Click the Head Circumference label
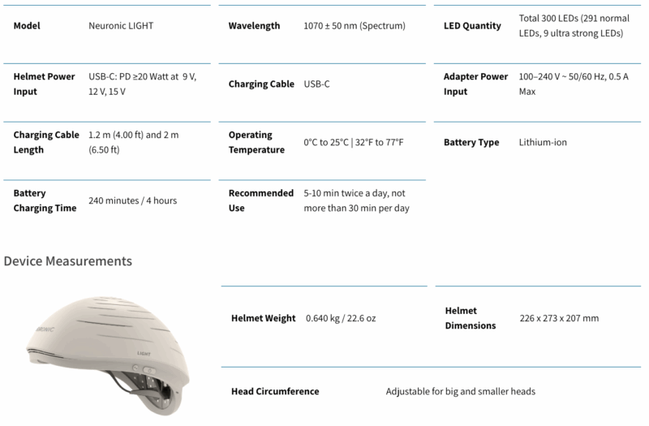 (275, 392)
